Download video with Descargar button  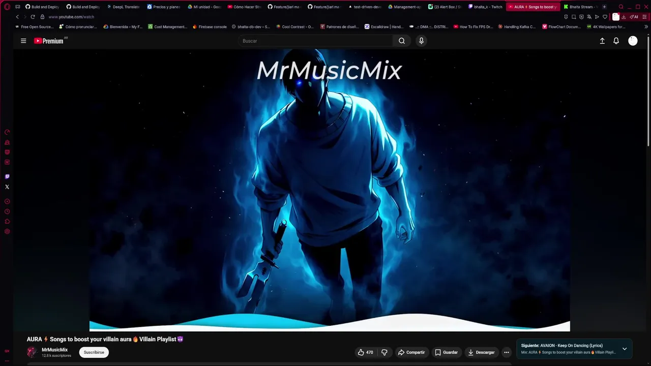pyautogui.click(x=481, y=352)
